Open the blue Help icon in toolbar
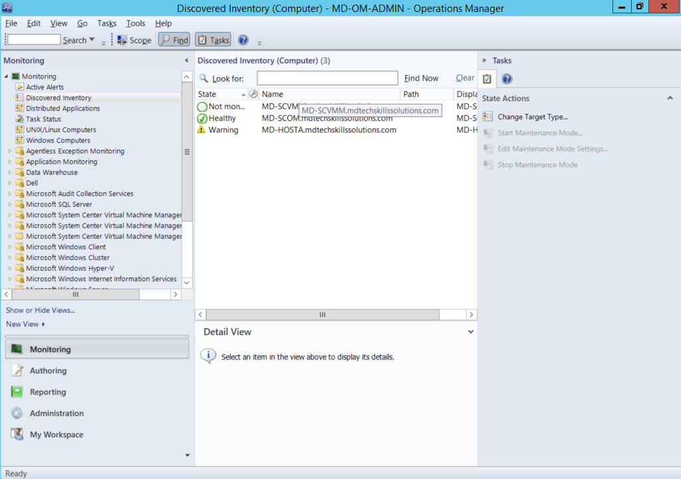Screen dimensions: 681x479 tap(243, 40)
